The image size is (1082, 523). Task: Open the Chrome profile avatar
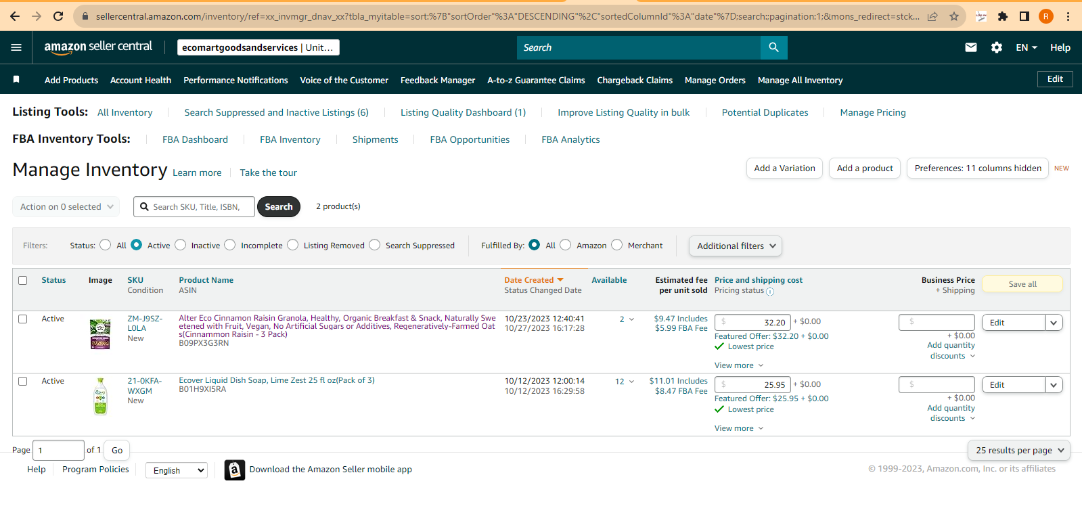[x=1046, y=16]
